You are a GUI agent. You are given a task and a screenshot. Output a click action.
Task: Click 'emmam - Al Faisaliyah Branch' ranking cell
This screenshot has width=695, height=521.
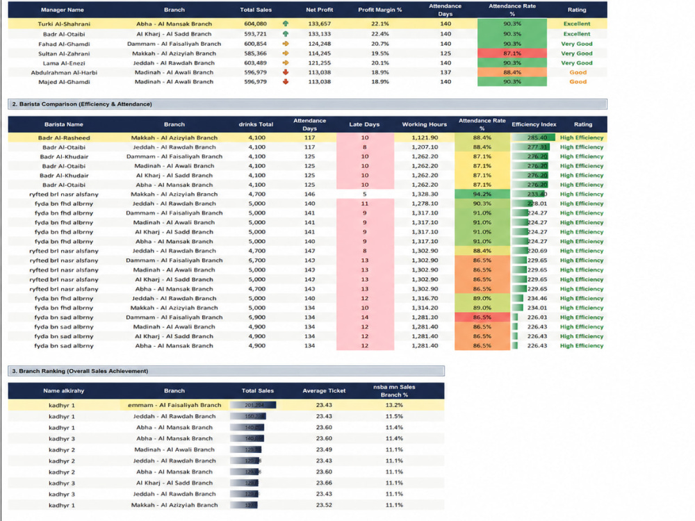click(174, 405)
